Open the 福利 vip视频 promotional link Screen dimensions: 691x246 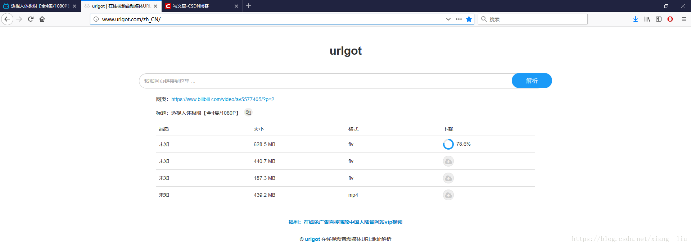345,222
